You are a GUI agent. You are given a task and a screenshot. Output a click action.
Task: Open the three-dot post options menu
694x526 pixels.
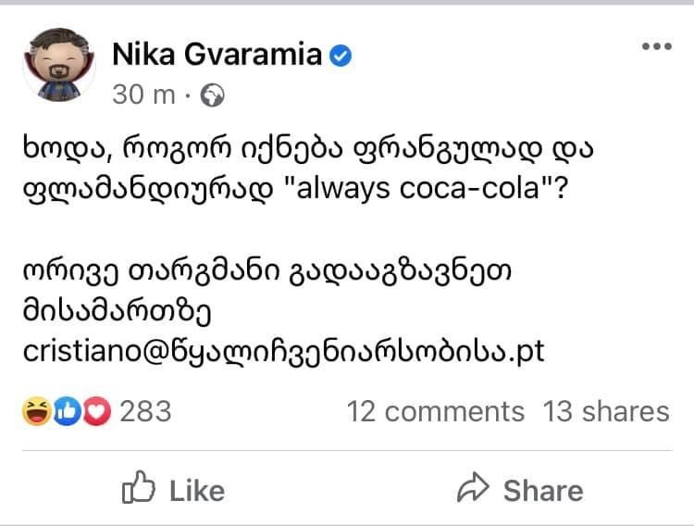click(x=656, y=46)
